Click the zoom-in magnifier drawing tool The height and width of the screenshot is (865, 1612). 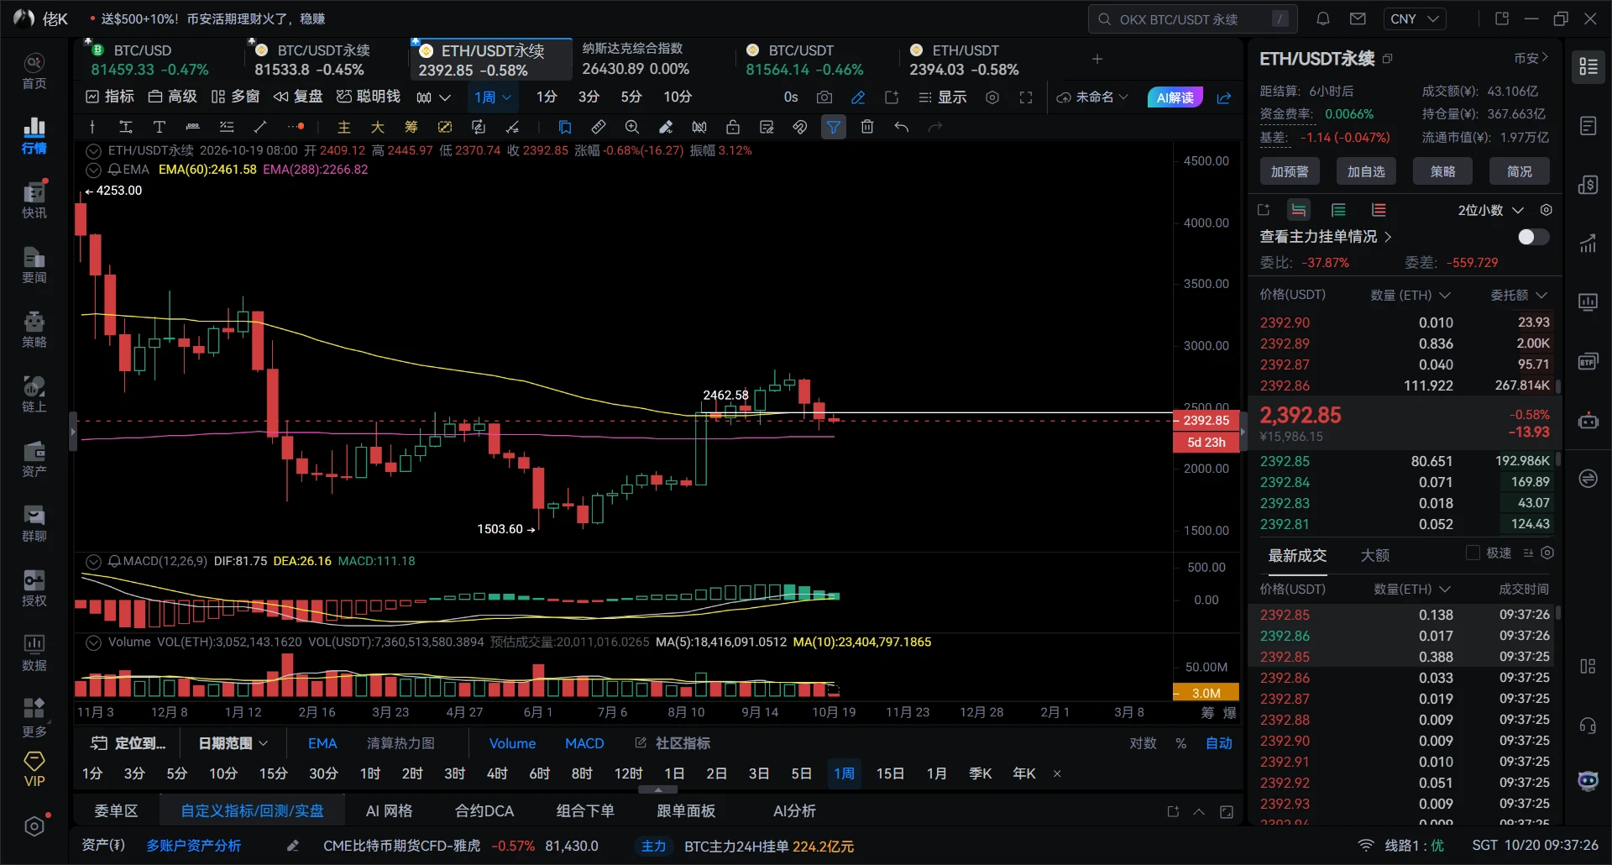tap(631, 127)
